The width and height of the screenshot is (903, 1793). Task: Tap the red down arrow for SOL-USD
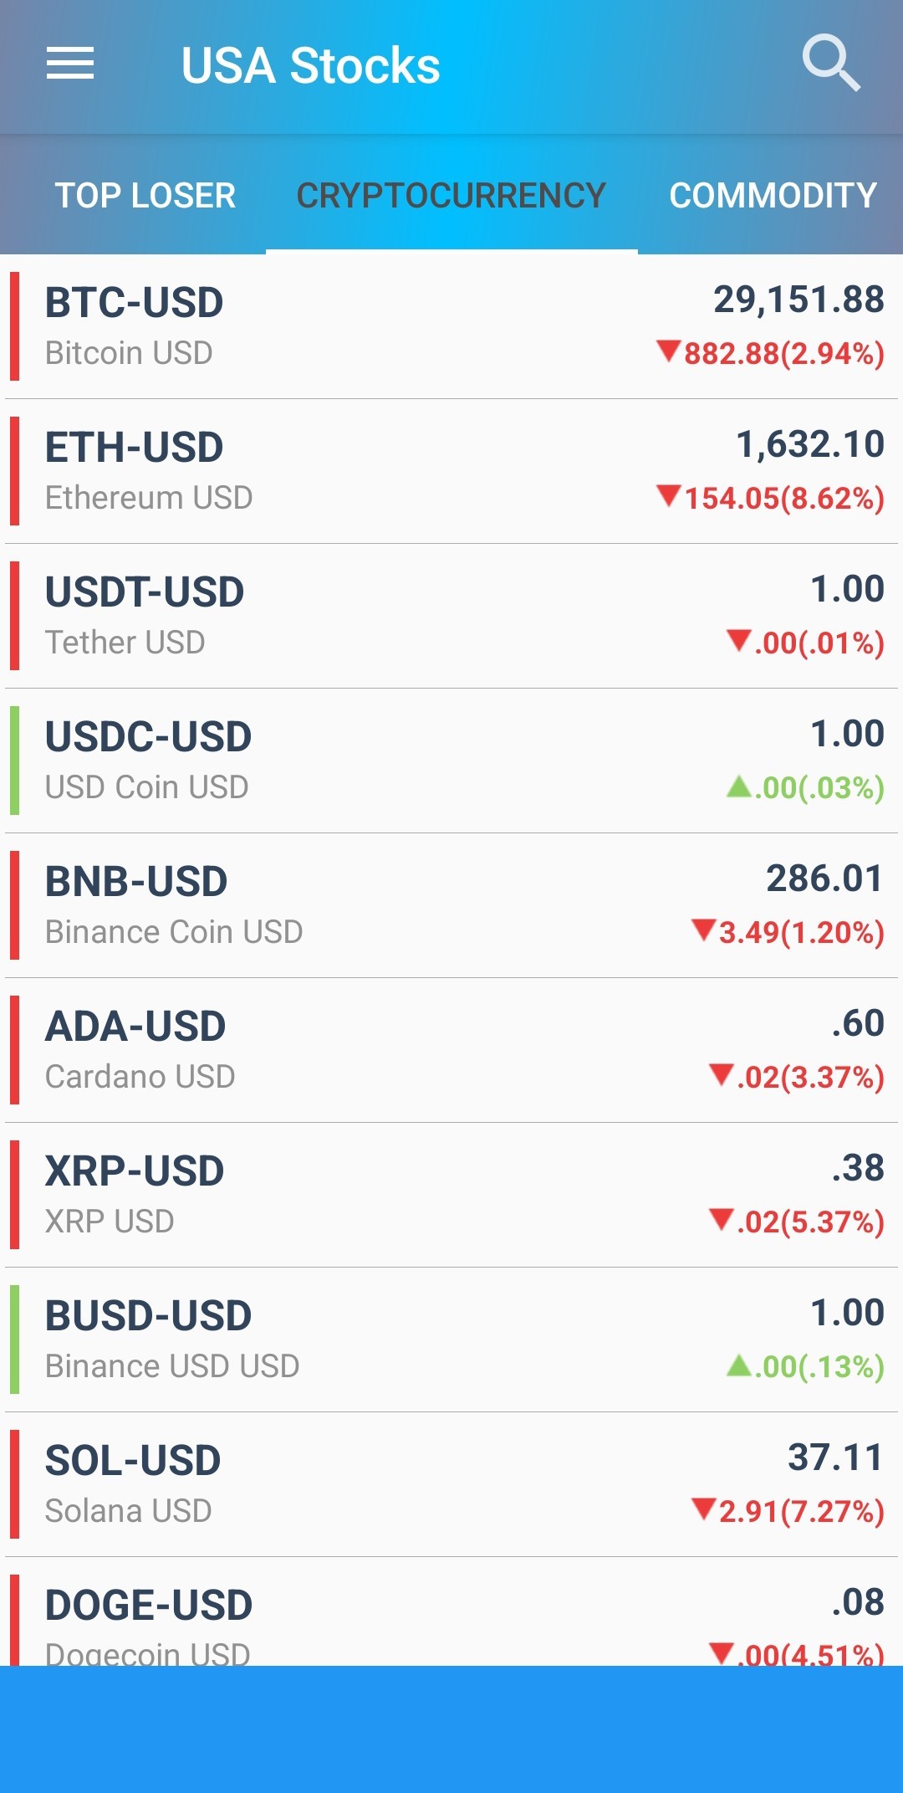coord(704,1509)
